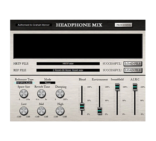The width and height of the screenshot is (156, 141).
Task: Open the Mode selector showing None
Action: [x=47, y=83]
